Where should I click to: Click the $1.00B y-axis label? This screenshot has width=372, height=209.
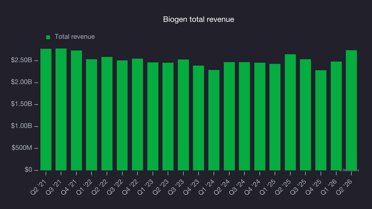coord(22,126)
